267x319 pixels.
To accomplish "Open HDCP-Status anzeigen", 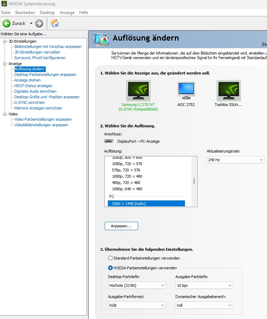I will 33,86.
